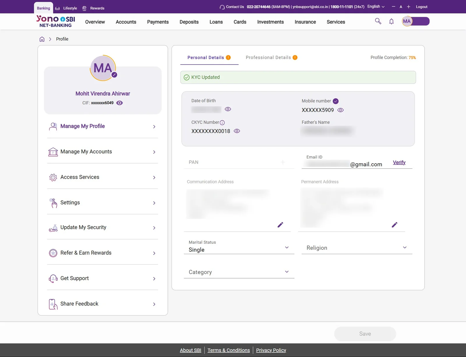
Task: Verify the email ID via Verify link
Action: coord(399,163)
